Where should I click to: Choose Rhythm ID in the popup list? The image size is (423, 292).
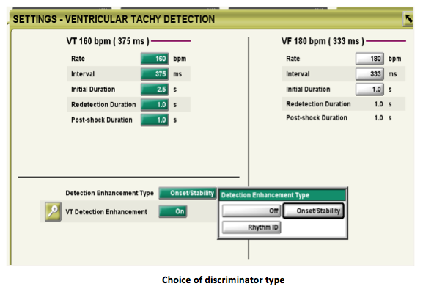coord(251,227)
